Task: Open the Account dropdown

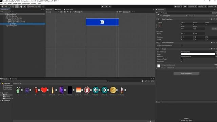Action: 192,6
